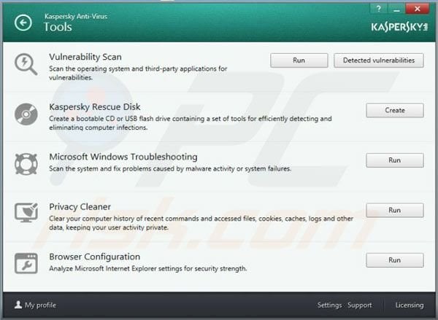Click the Microsoft Windows Troubleshooting lifebuoy icon
This screenshot has width=438, height=320.
26,164
